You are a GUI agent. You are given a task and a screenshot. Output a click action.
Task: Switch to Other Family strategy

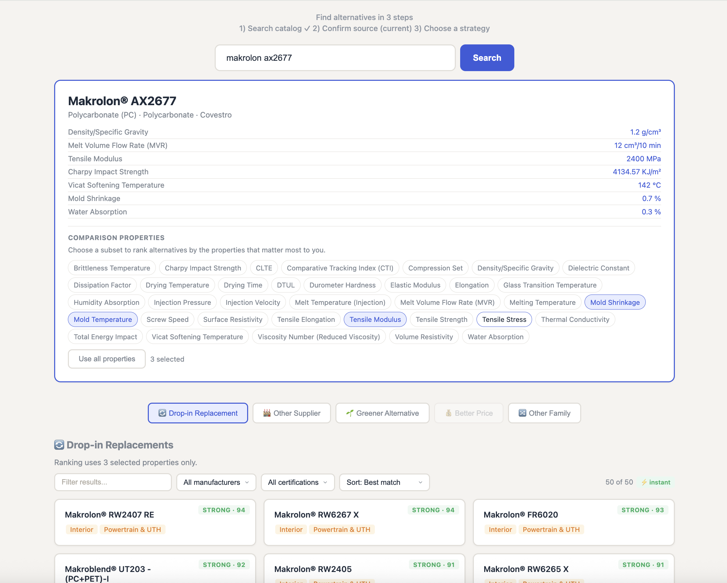click(544, 413)
